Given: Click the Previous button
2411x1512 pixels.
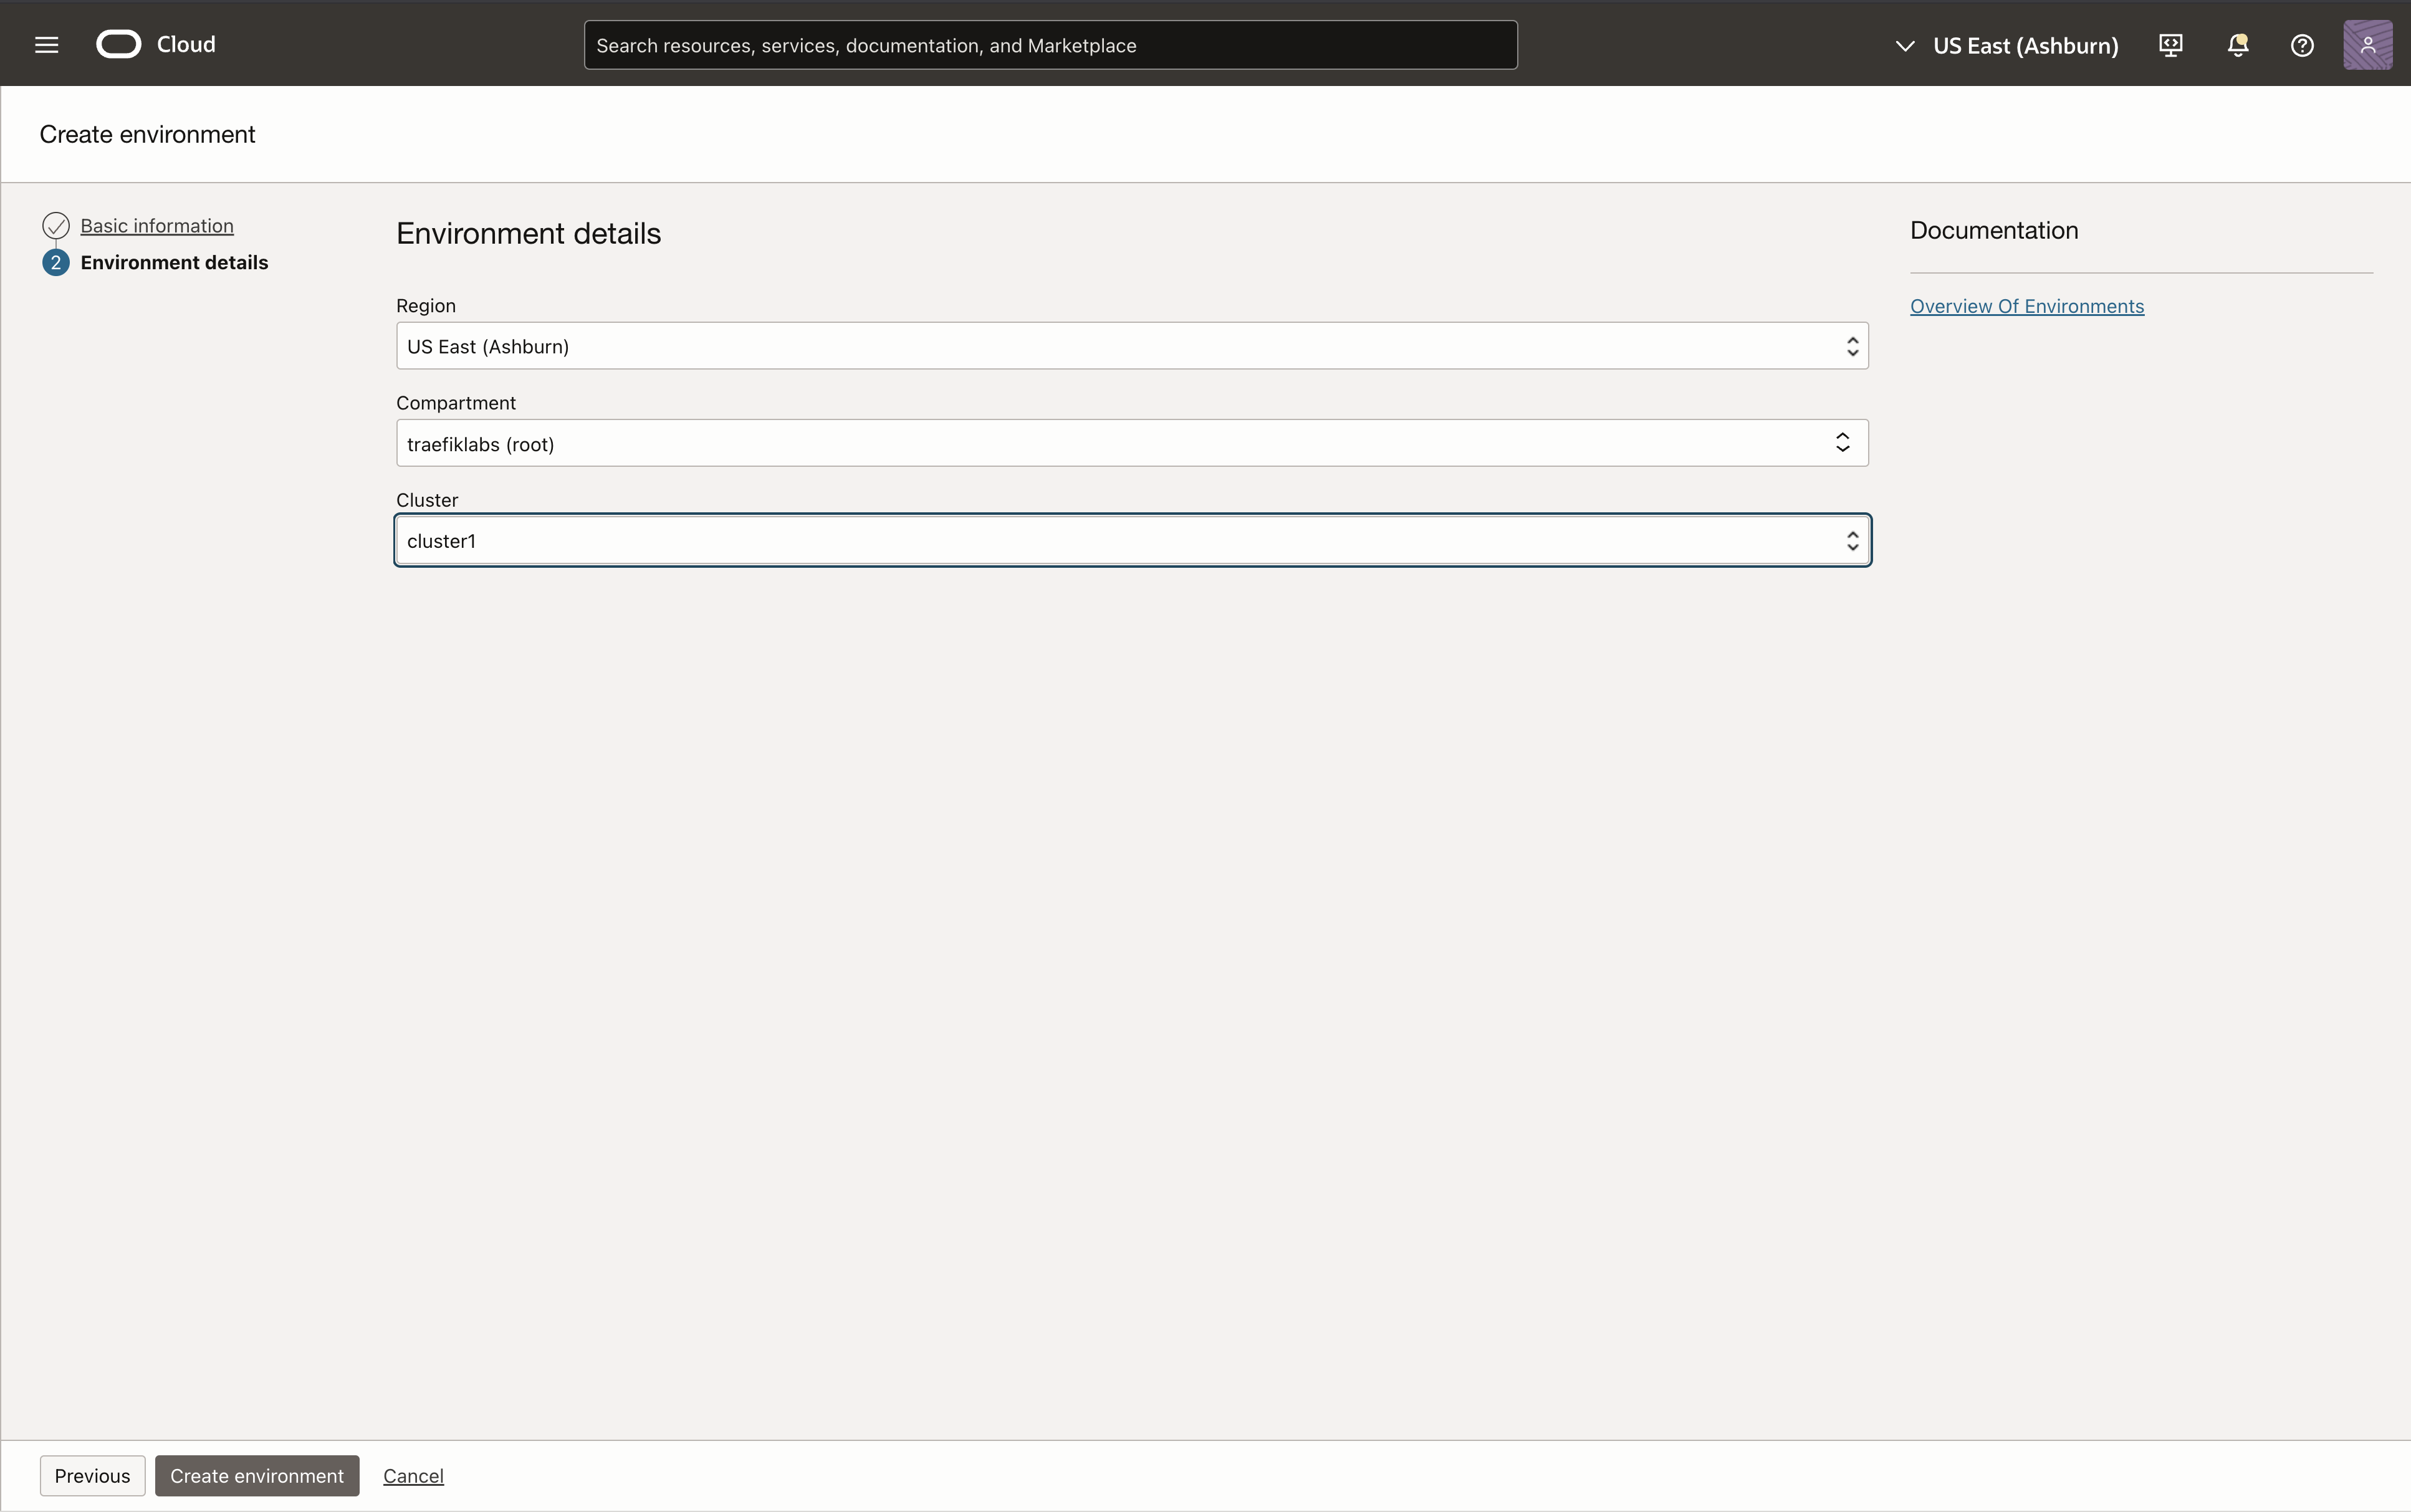Looking at the screenshot, I should 92,1476.
